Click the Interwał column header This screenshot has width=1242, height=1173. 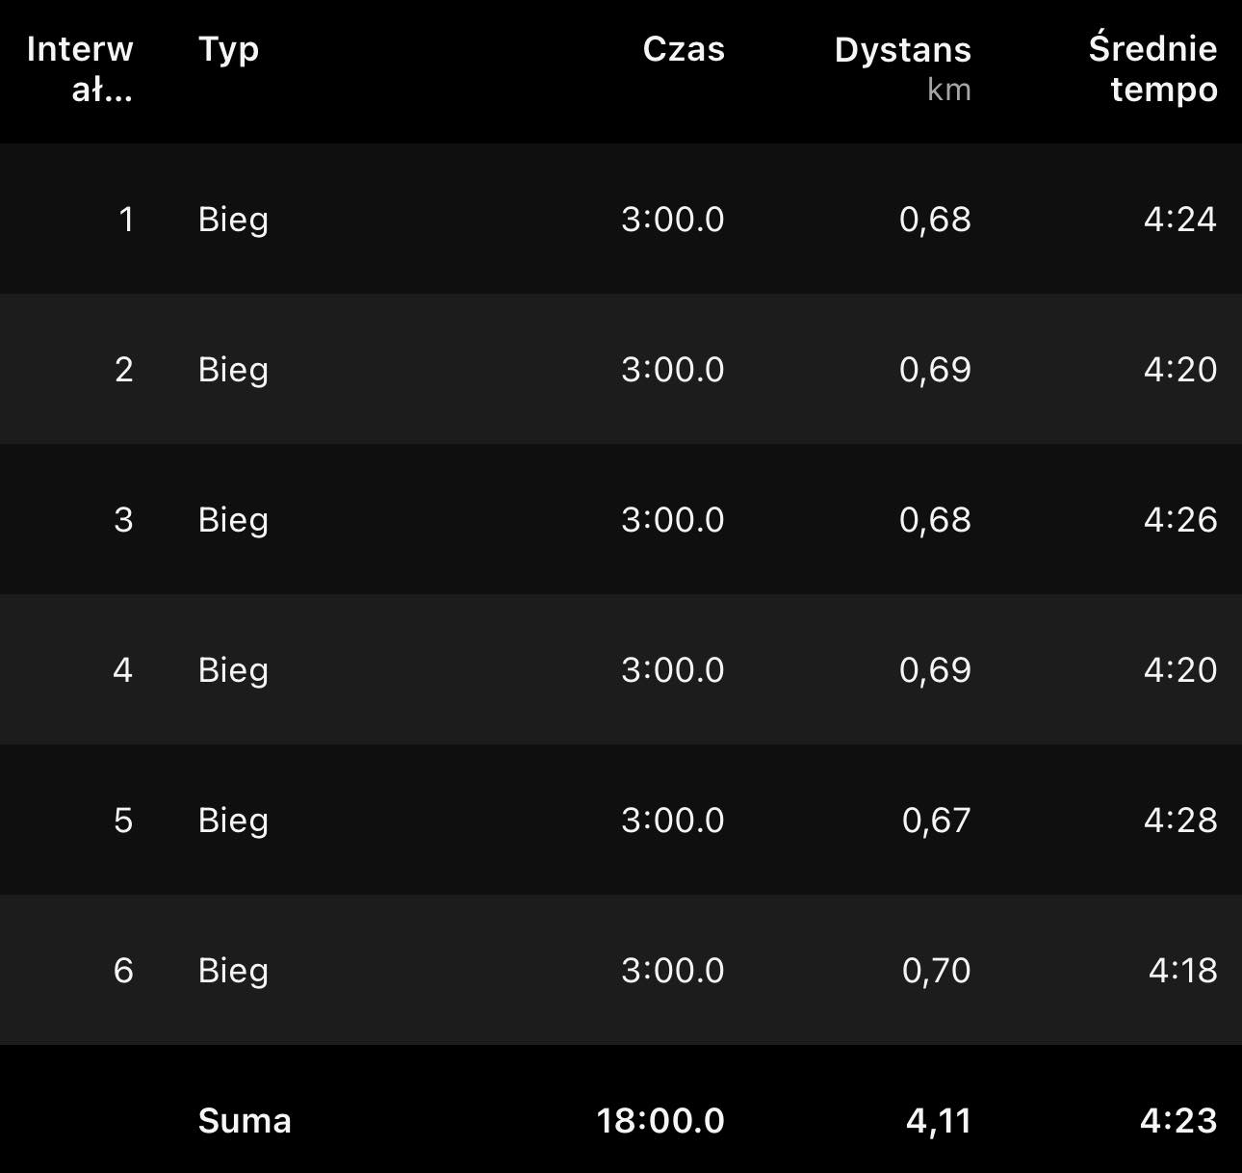(x=80, y=68)
